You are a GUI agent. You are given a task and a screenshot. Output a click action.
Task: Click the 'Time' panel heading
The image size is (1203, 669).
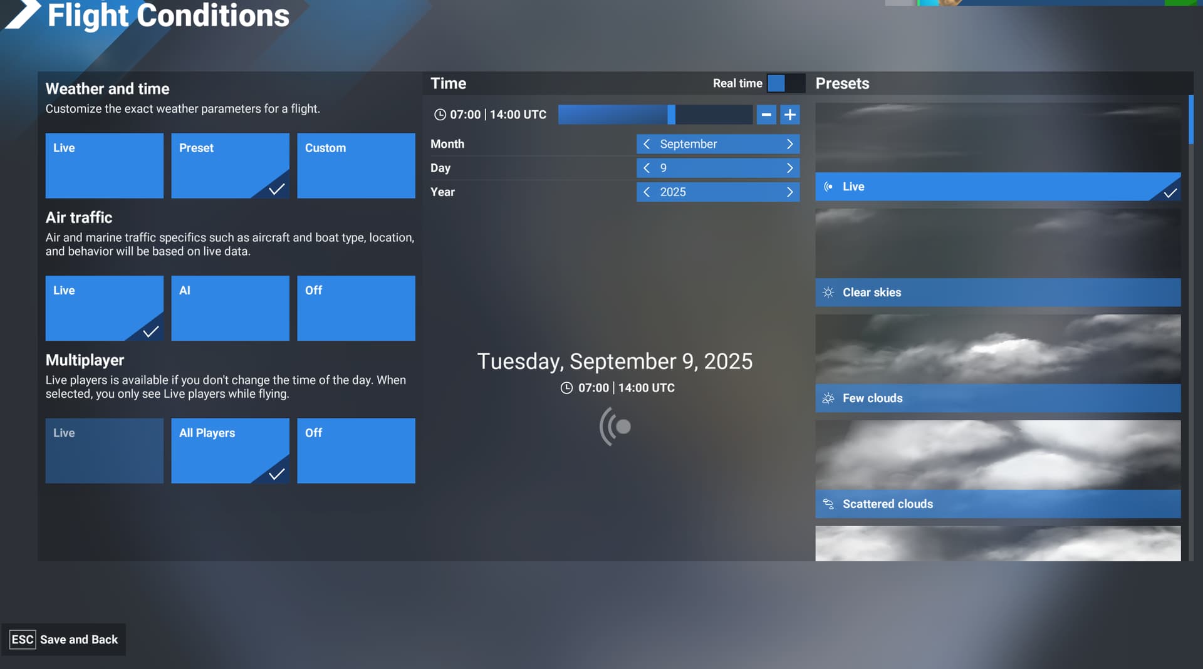point(448,83)
